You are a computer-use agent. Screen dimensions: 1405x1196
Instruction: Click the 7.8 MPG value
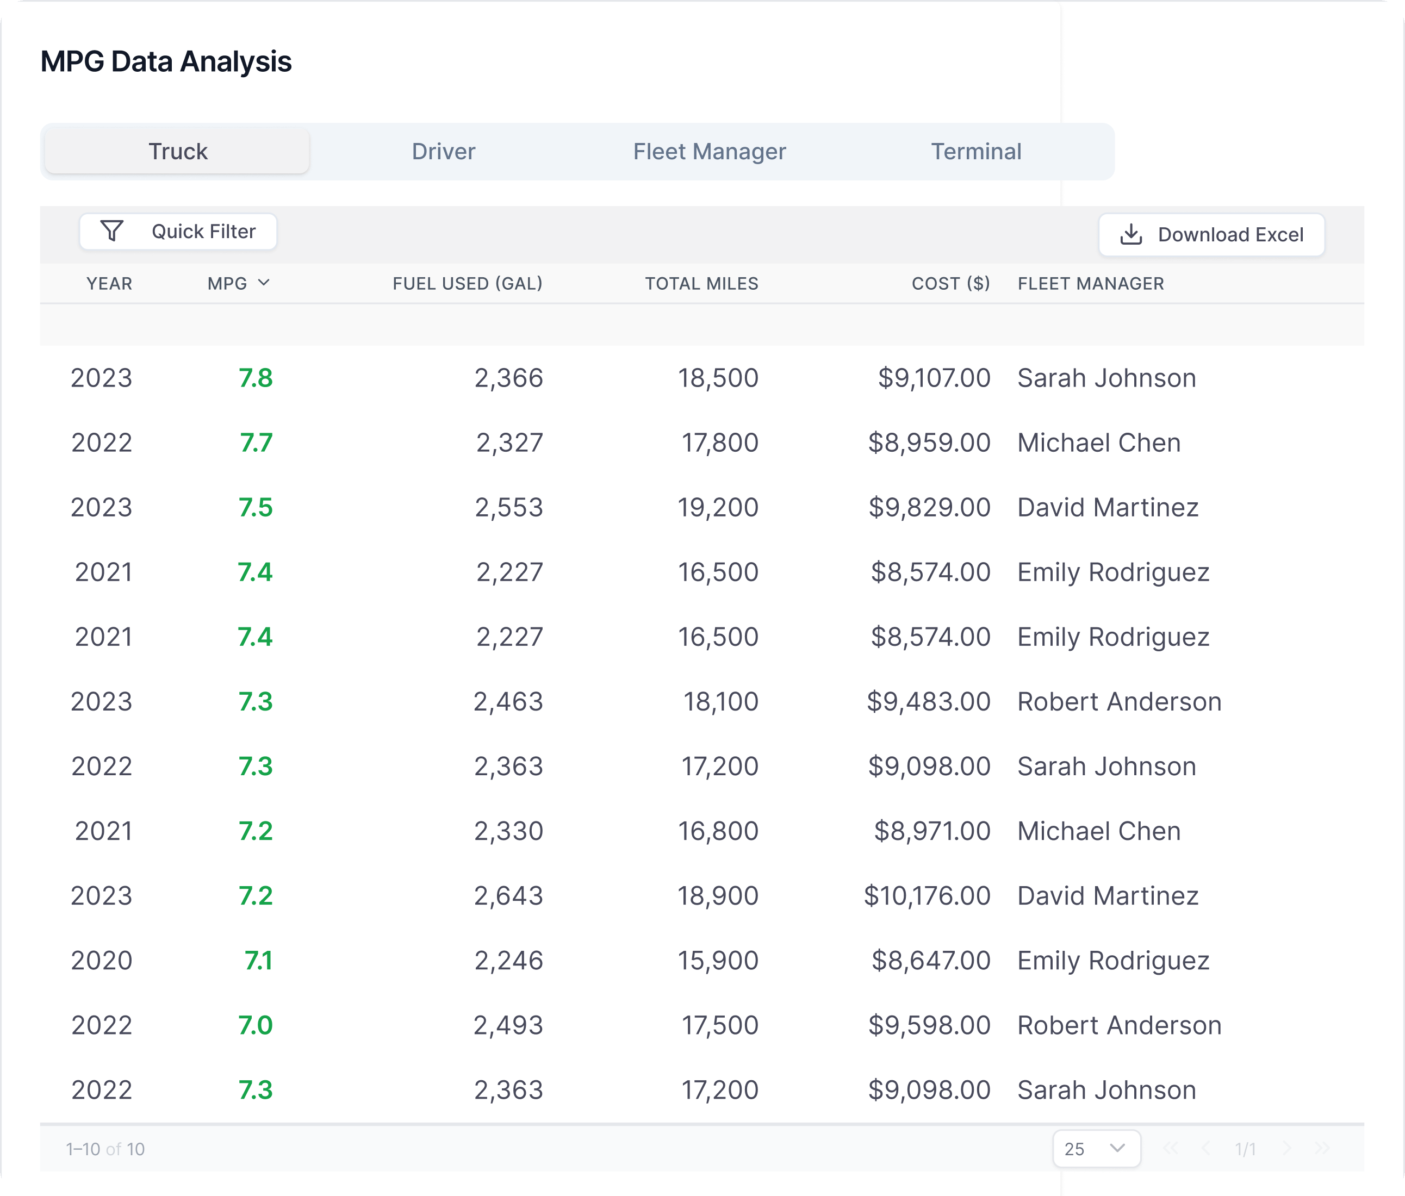tap(256, 378)
